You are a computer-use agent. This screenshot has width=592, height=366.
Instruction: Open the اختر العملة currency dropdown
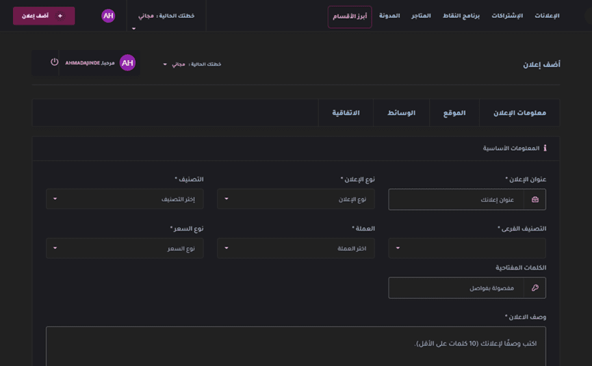tap(296, 248)
